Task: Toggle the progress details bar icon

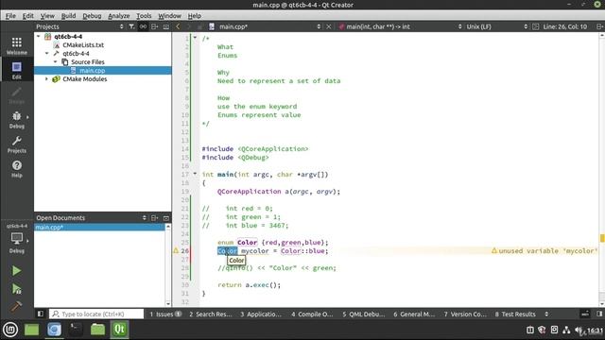Action: click(x=585, y=314)
